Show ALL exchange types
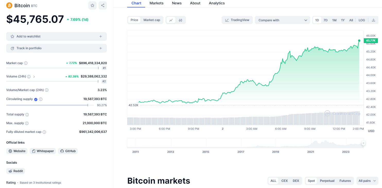Viewport: 382px width, 188px height. 273,181
